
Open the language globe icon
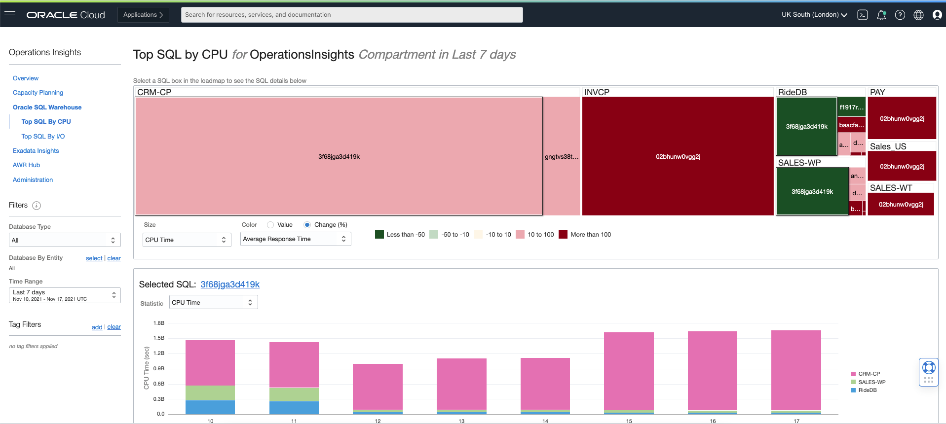[918, 15]
